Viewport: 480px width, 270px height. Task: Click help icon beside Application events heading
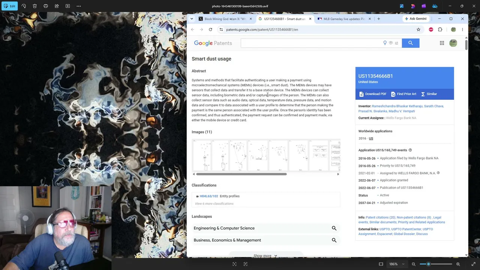click(410, 150)
